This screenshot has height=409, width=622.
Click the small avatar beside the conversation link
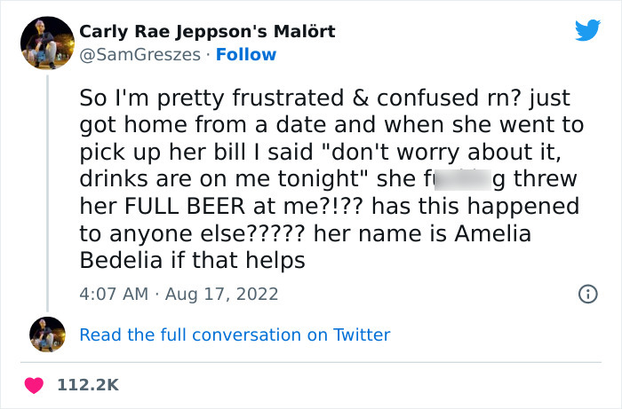pyautogui.click(x=47, y=334)
